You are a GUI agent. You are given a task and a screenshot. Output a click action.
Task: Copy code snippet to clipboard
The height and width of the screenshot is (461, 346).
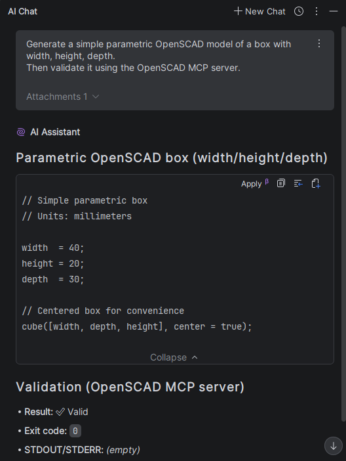click(281, 183)
